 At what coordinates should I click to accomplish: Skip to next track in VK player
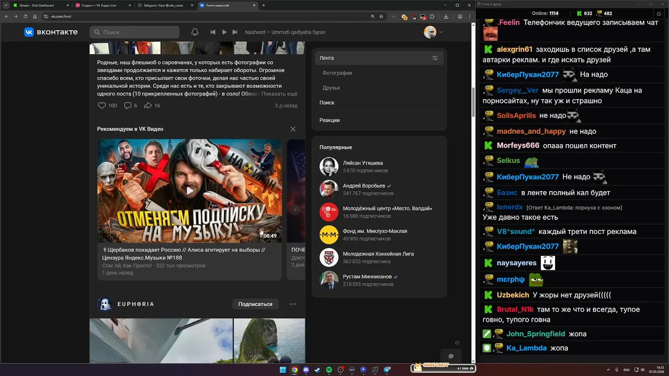(x=235, y=32)
